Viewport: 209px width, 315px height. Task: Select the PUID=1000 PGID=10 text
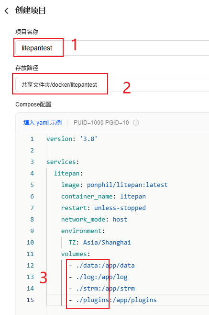pyautogui.click(x=101, y=123)
